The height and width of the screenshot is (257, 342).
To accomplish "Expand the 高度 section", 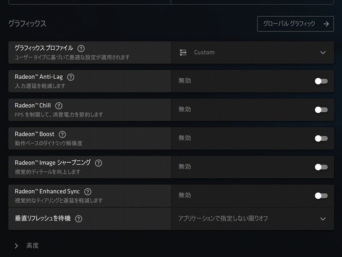I will point(17,245).
